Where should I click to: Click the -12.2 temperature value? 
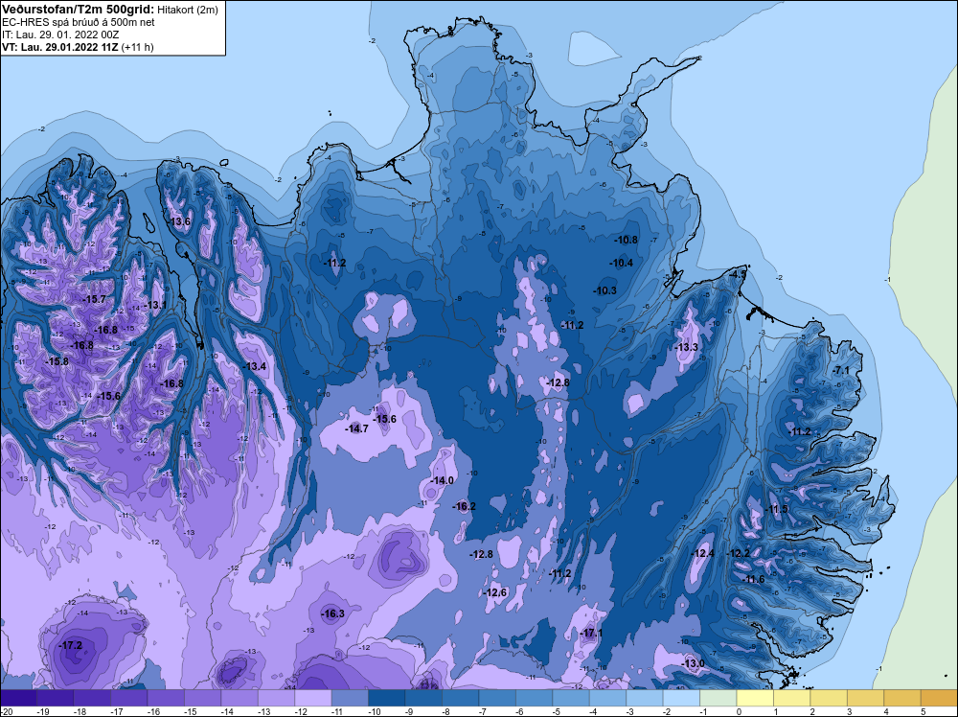738,553
